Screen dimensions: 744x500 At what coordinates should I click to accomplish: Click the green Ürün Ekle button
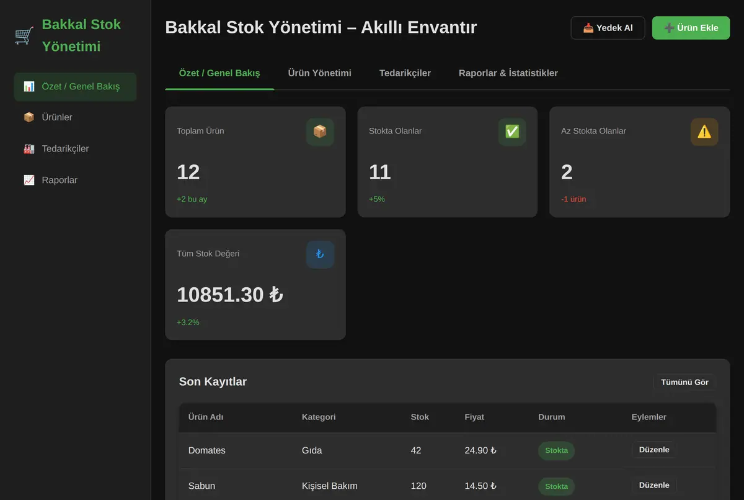[x=691, y=28]
